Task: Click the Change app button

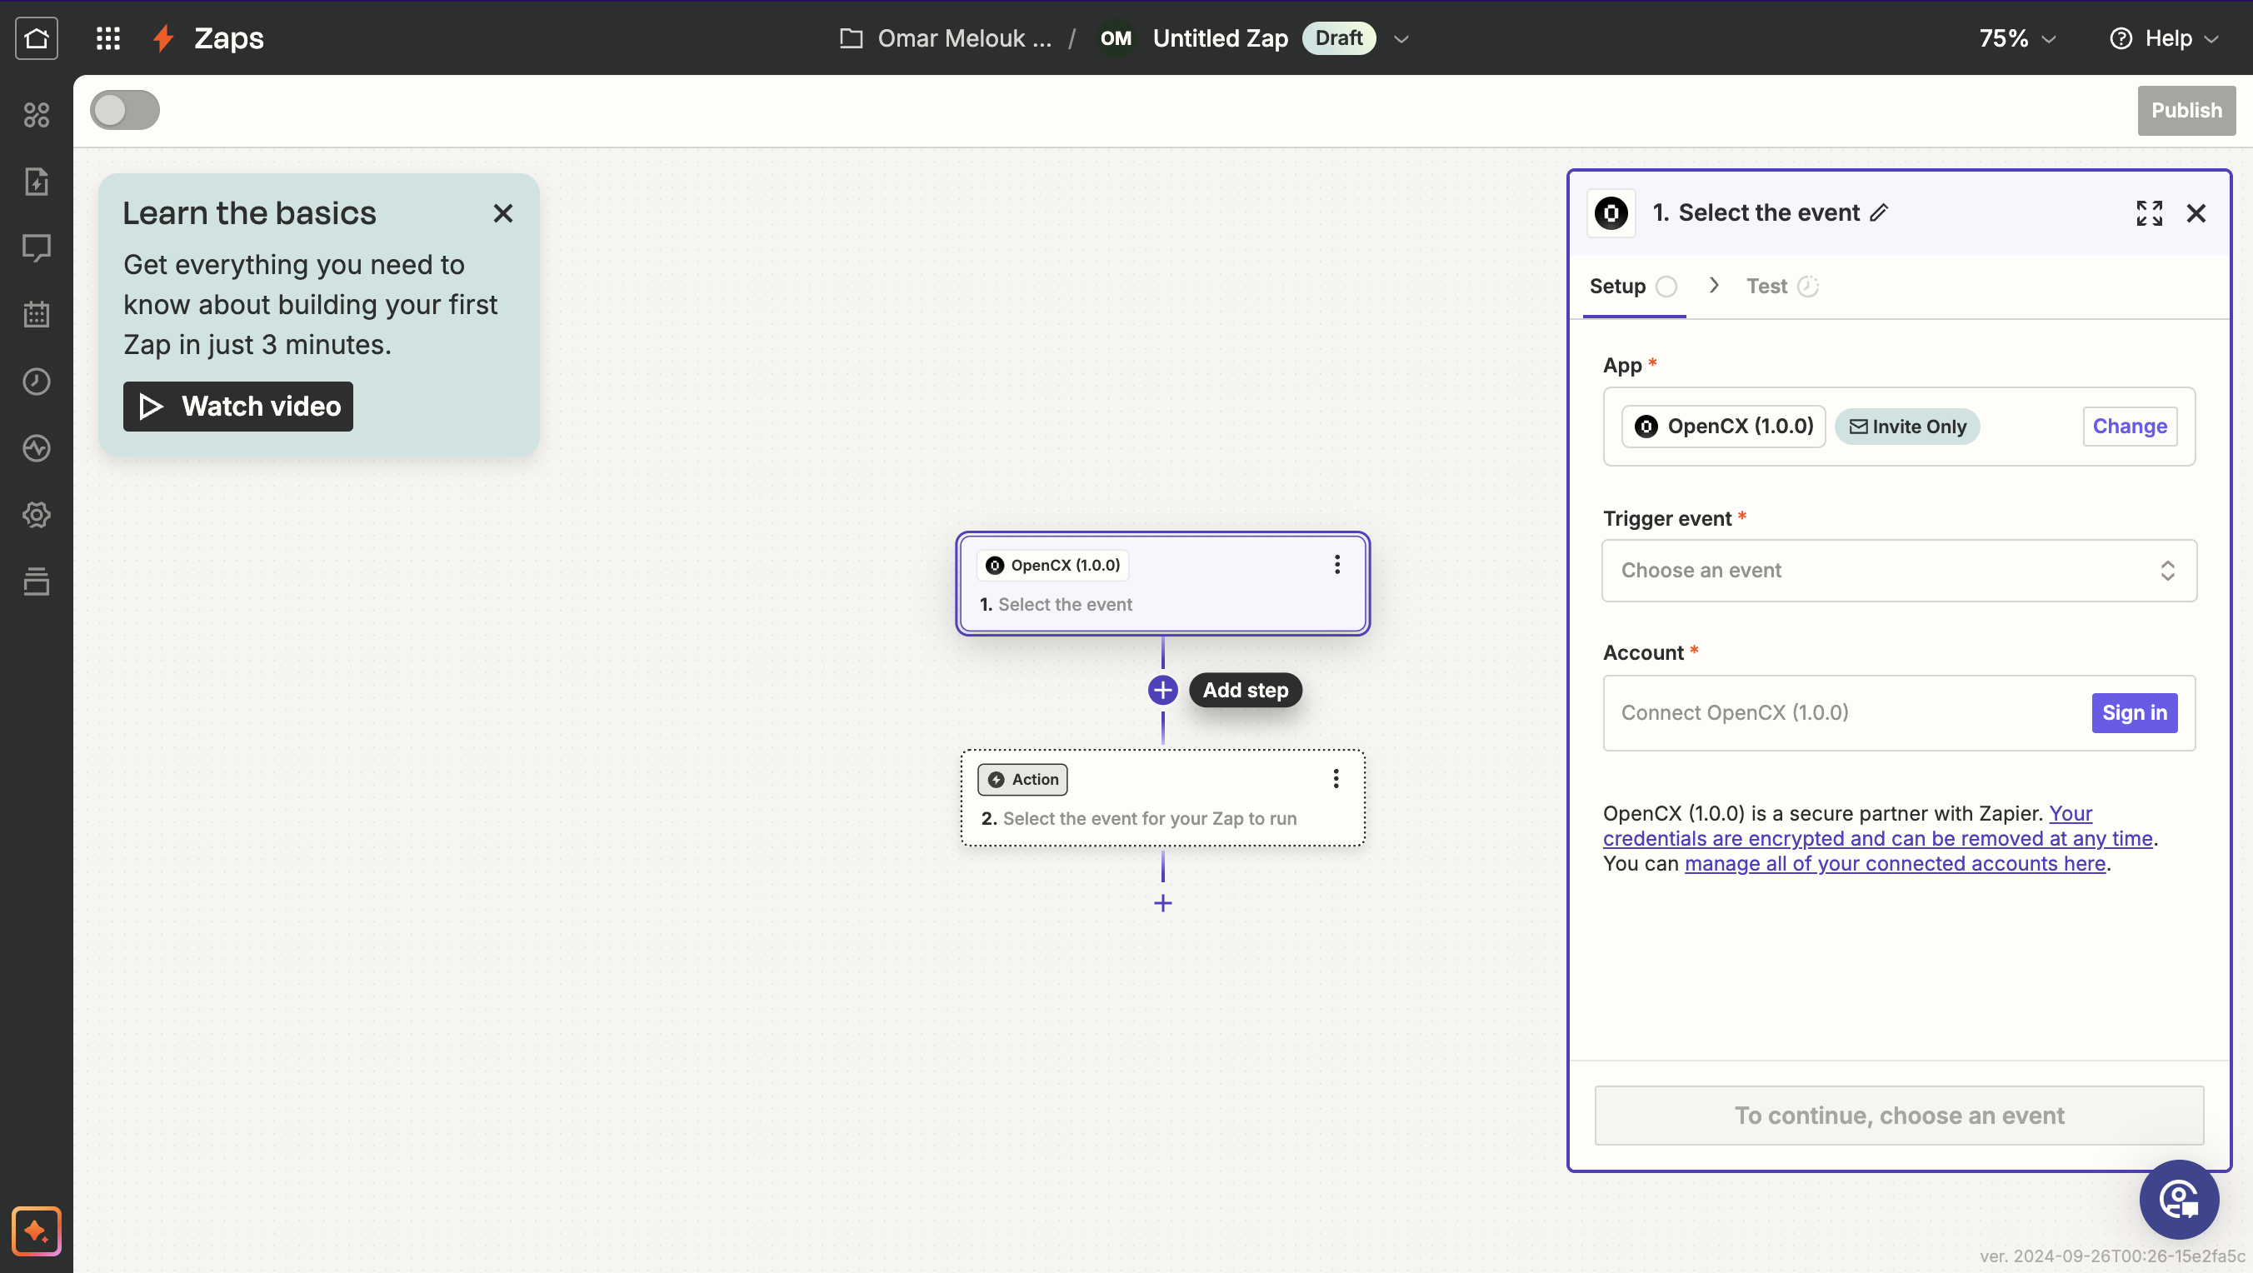Action: [x=2129, y=427]
